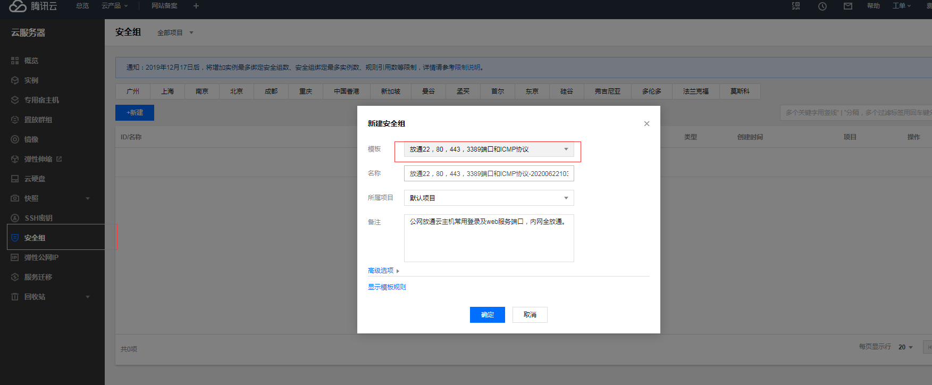Switch to the 广州 region tab

coord(133,91)
